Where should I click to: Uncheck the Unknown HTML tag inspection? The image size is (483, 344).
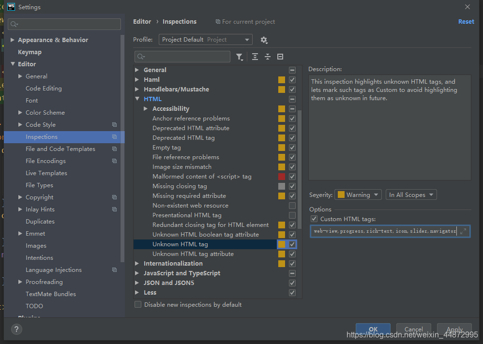[x=292, y=244]
